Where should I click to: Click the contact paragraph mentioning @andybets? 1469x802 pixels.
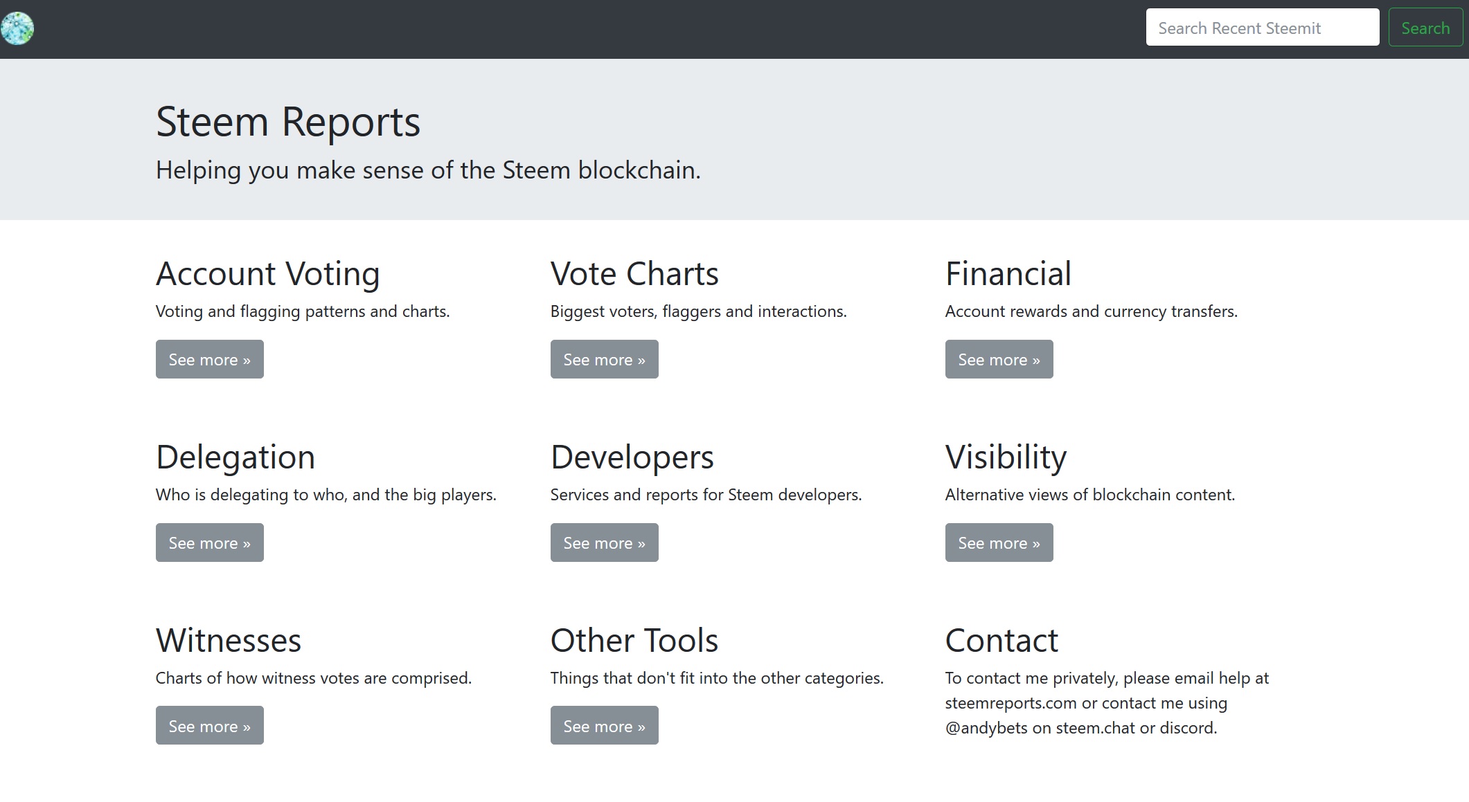(x=1107, y=703)
